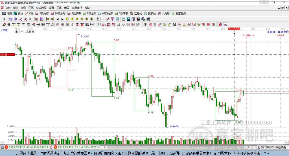Click the red candlestick icon with 9
Screen dimensions: 289x156
(x=25, y=19)
